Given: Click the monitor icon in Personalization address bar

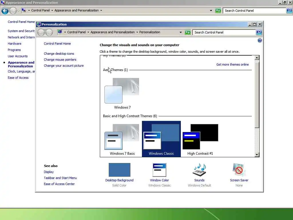Looking at the screenshot, I should tap(60, 32).
